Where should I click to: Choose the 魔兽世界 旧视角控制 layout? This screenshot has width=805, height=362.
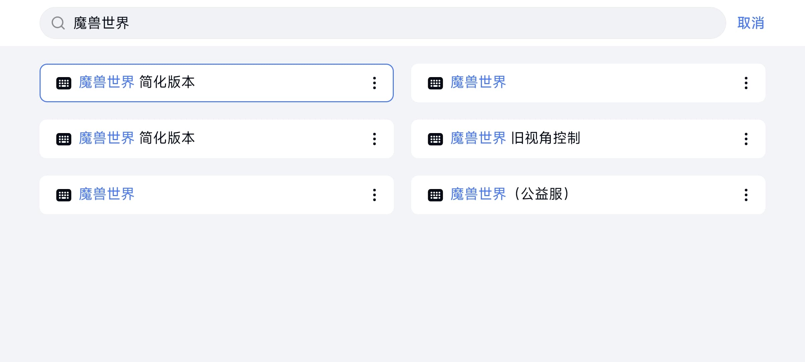[588, 139]
